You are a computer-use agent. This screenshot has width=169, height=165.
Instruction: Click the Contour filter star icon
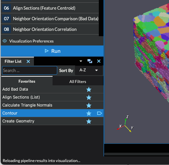[x=89, y=113]
